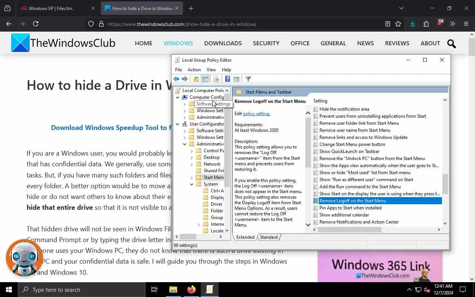Switch to the Standard tab
The image size is (475, 297).
pos(269,237)
